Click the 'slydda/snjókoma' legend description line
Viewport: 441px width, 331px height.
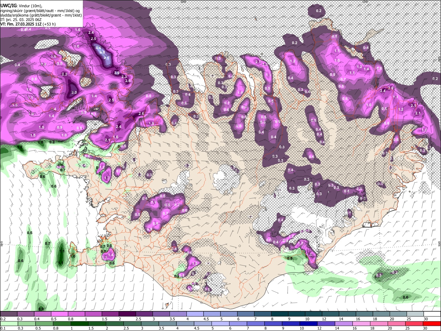point(41,15)
